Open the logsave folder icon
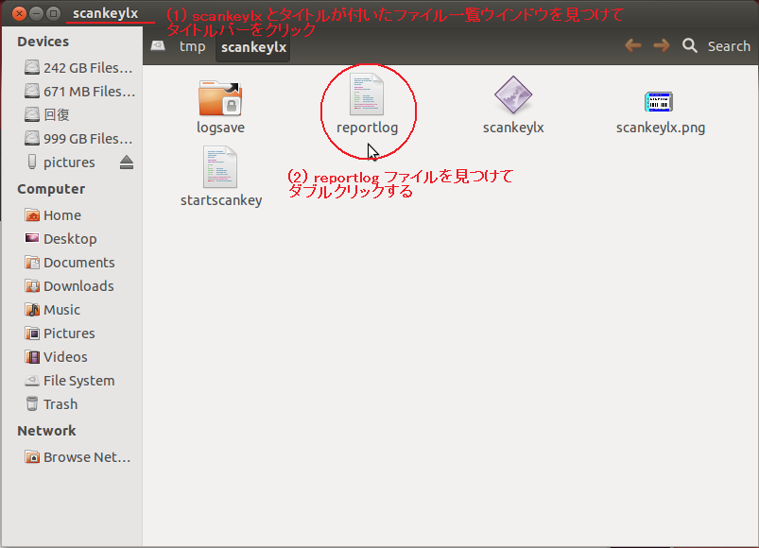The height and width of the screenshot is (548, 759). coord(220,98)
